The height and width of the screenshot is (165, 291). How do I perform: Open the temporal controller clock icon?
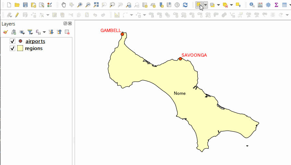177,5
